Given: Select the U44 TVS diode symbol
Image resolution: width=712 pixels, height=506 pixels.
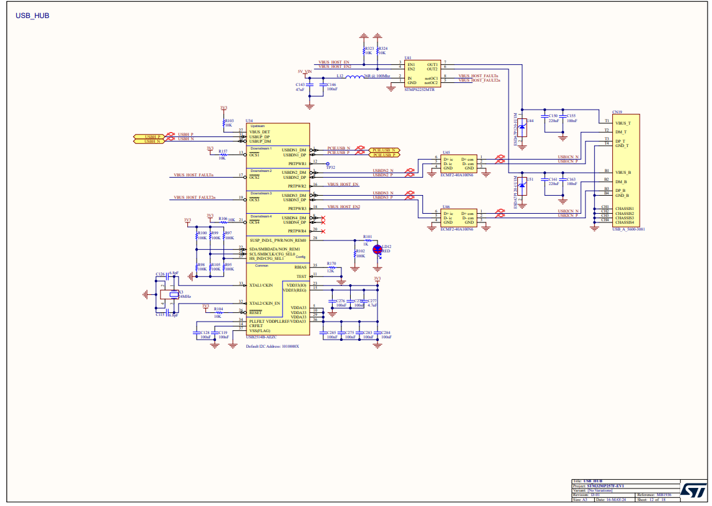Looking at the screenshot, I should 522,128.
